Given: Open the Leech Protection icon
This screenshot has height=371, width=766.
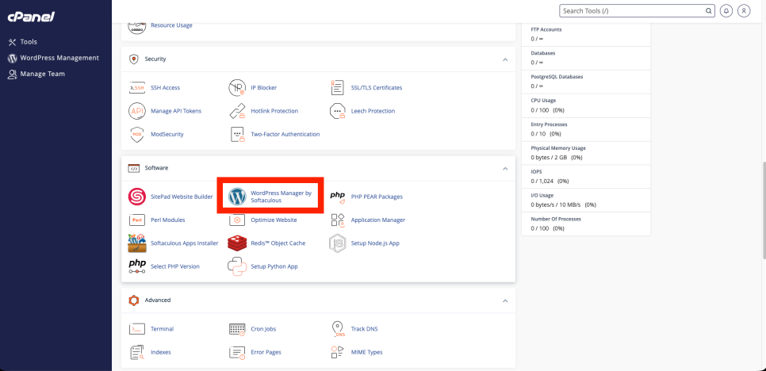Looking at the screenshot, I should point(338,111).
